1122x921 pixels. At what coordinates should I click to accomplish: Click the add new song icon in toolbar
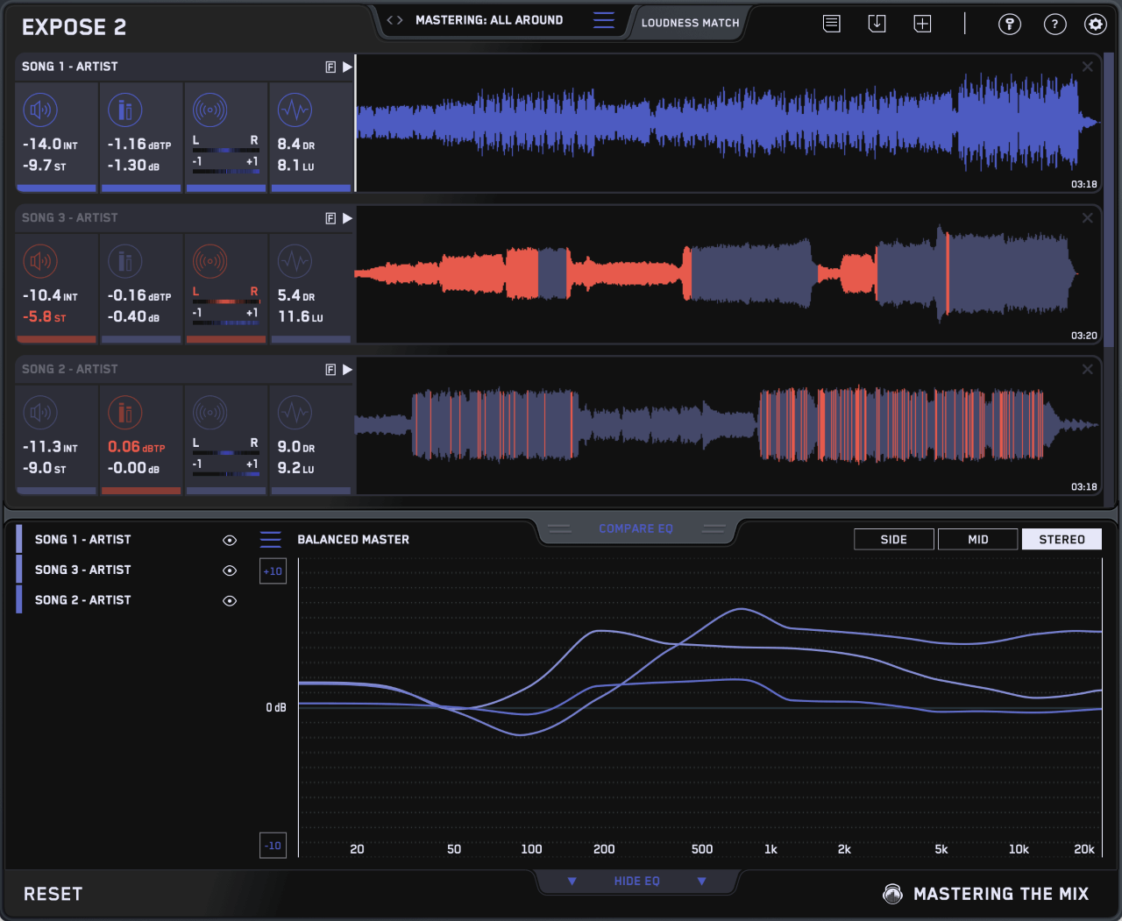tap(922, 23)
